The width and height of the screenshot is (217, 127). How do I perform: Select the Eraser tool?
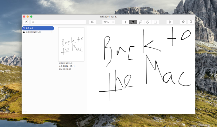[148, 22]
